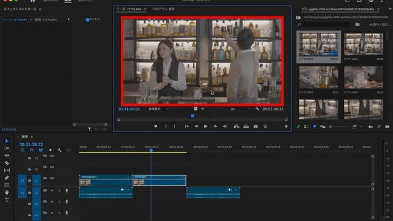Screen dimensions: 393x221
Task: Toggle project writable pencil icon
Action: point(298,127)
